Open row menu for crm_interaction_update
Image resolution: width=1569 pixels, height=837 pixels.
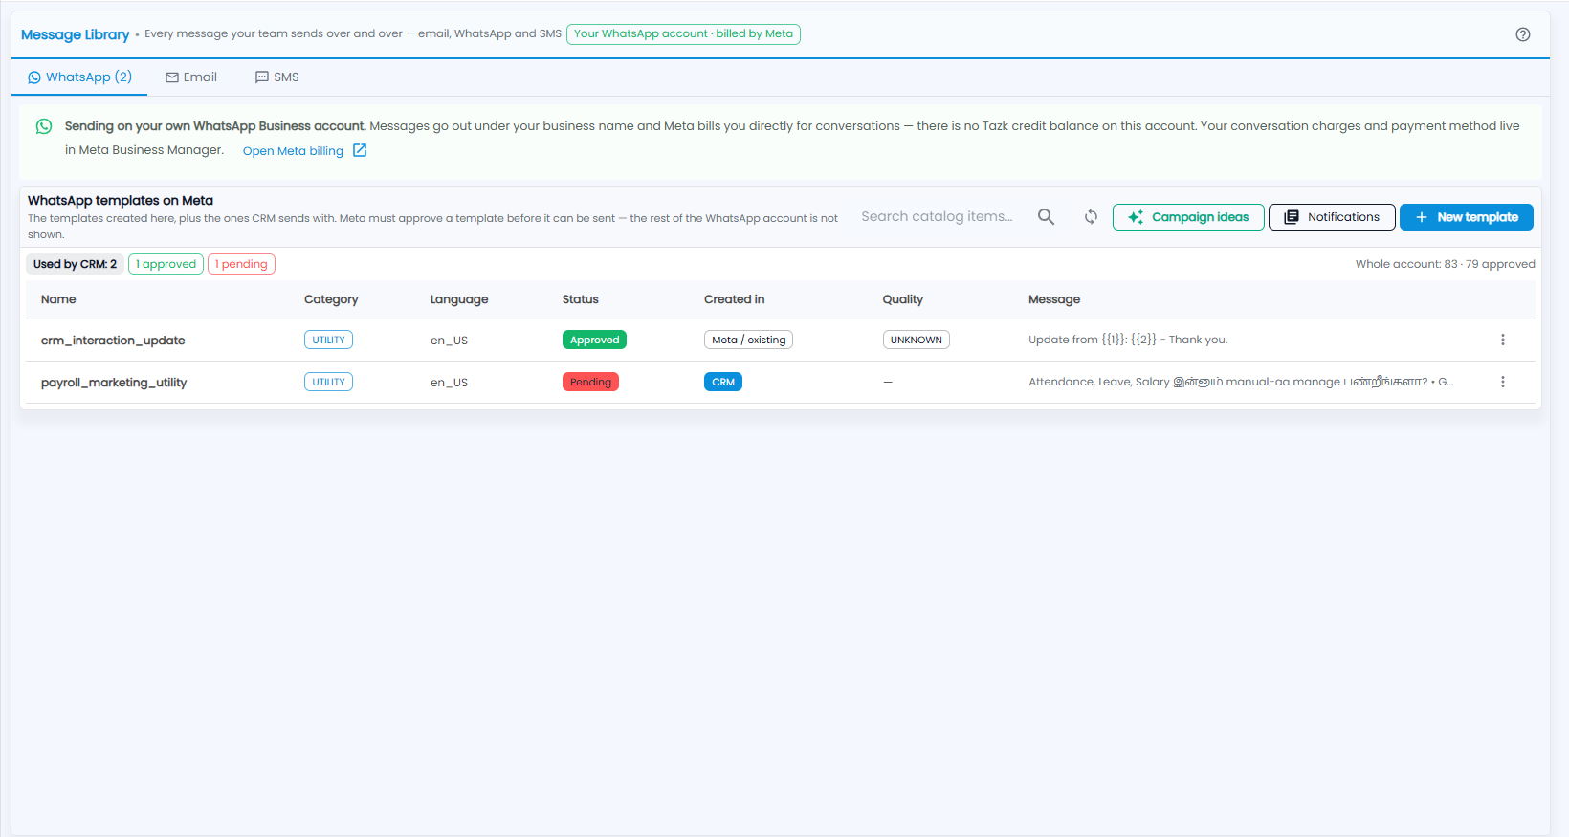tap(1503, 340)
